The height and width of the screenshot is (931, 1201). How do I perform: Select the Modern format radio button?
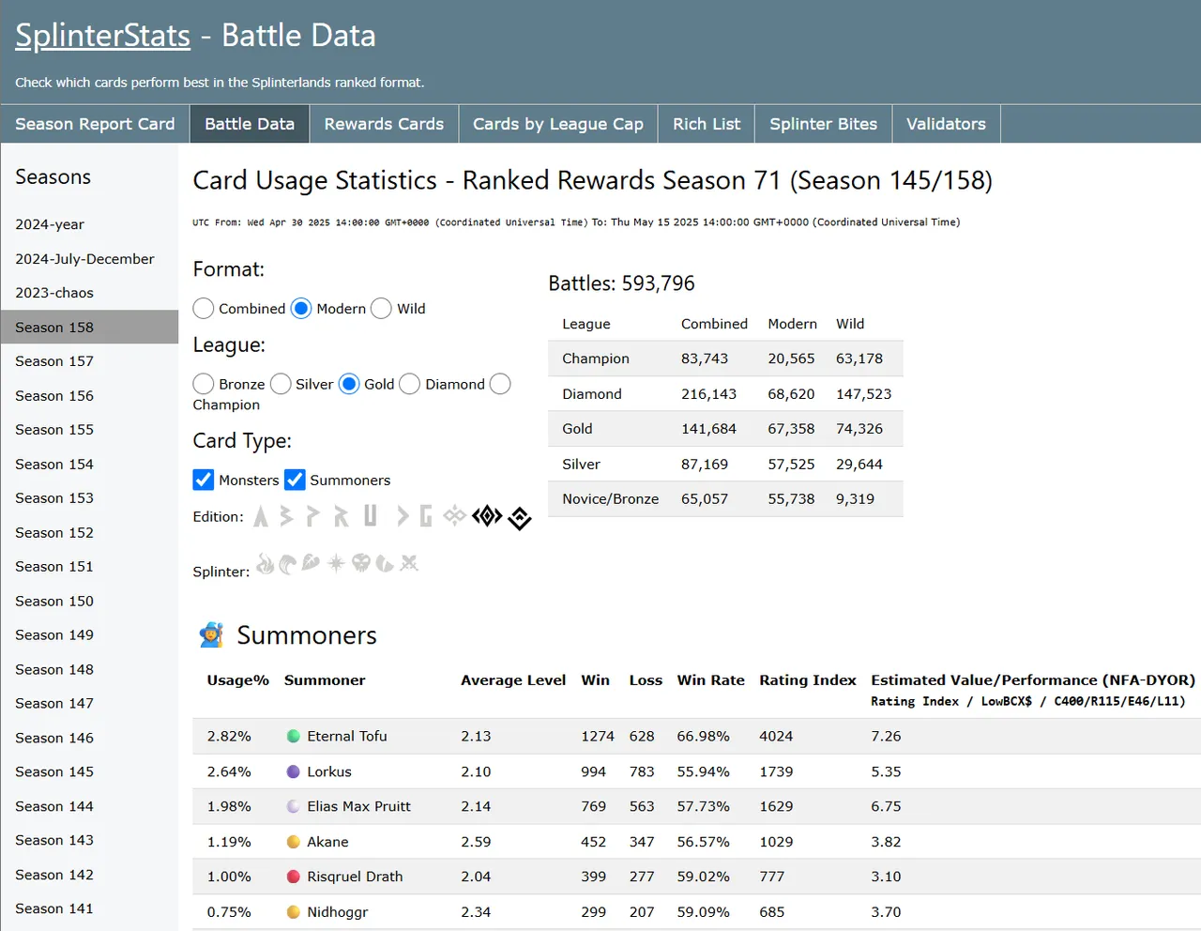coord(301,308)
